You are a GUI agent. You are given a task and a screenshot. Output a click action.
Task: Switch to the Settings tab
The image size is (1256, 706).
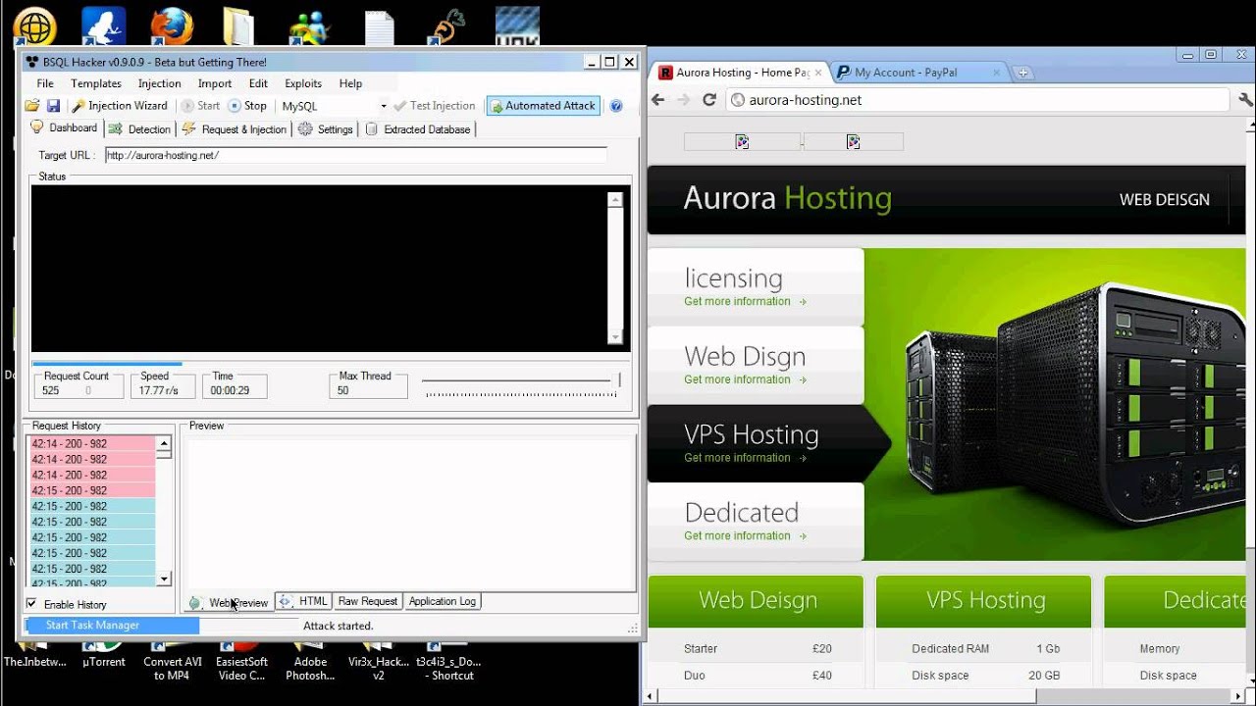pyautogui.click(x=326, y=129)
